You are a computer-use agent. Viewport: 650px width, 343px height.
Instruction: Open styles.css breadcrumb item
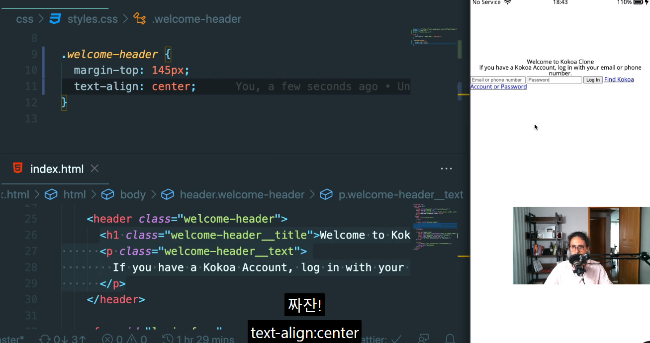93,19
